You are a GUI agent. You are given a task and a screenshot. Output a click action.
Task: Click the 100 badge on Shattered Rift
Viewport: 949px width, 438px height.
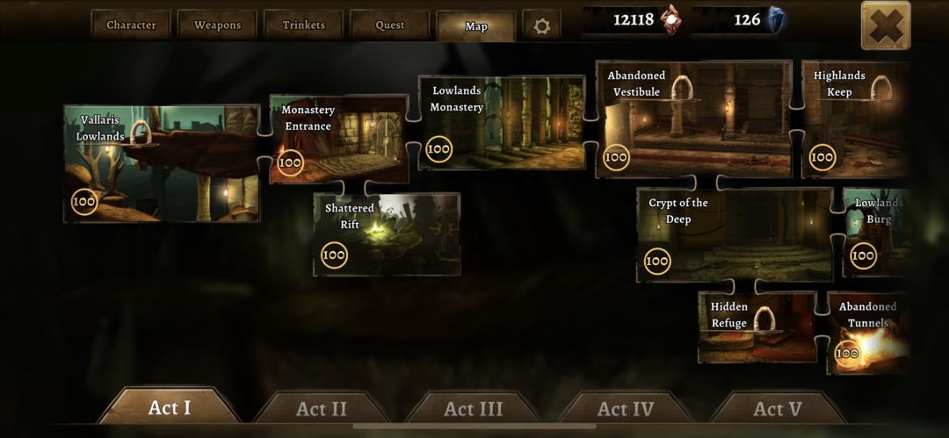tap(334, 255)
